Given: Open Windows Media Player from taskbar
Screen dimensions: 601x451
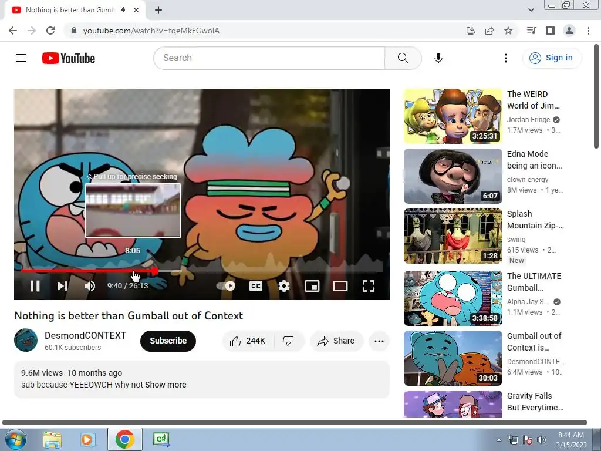Looking at the screenshot, I should 87,439.
